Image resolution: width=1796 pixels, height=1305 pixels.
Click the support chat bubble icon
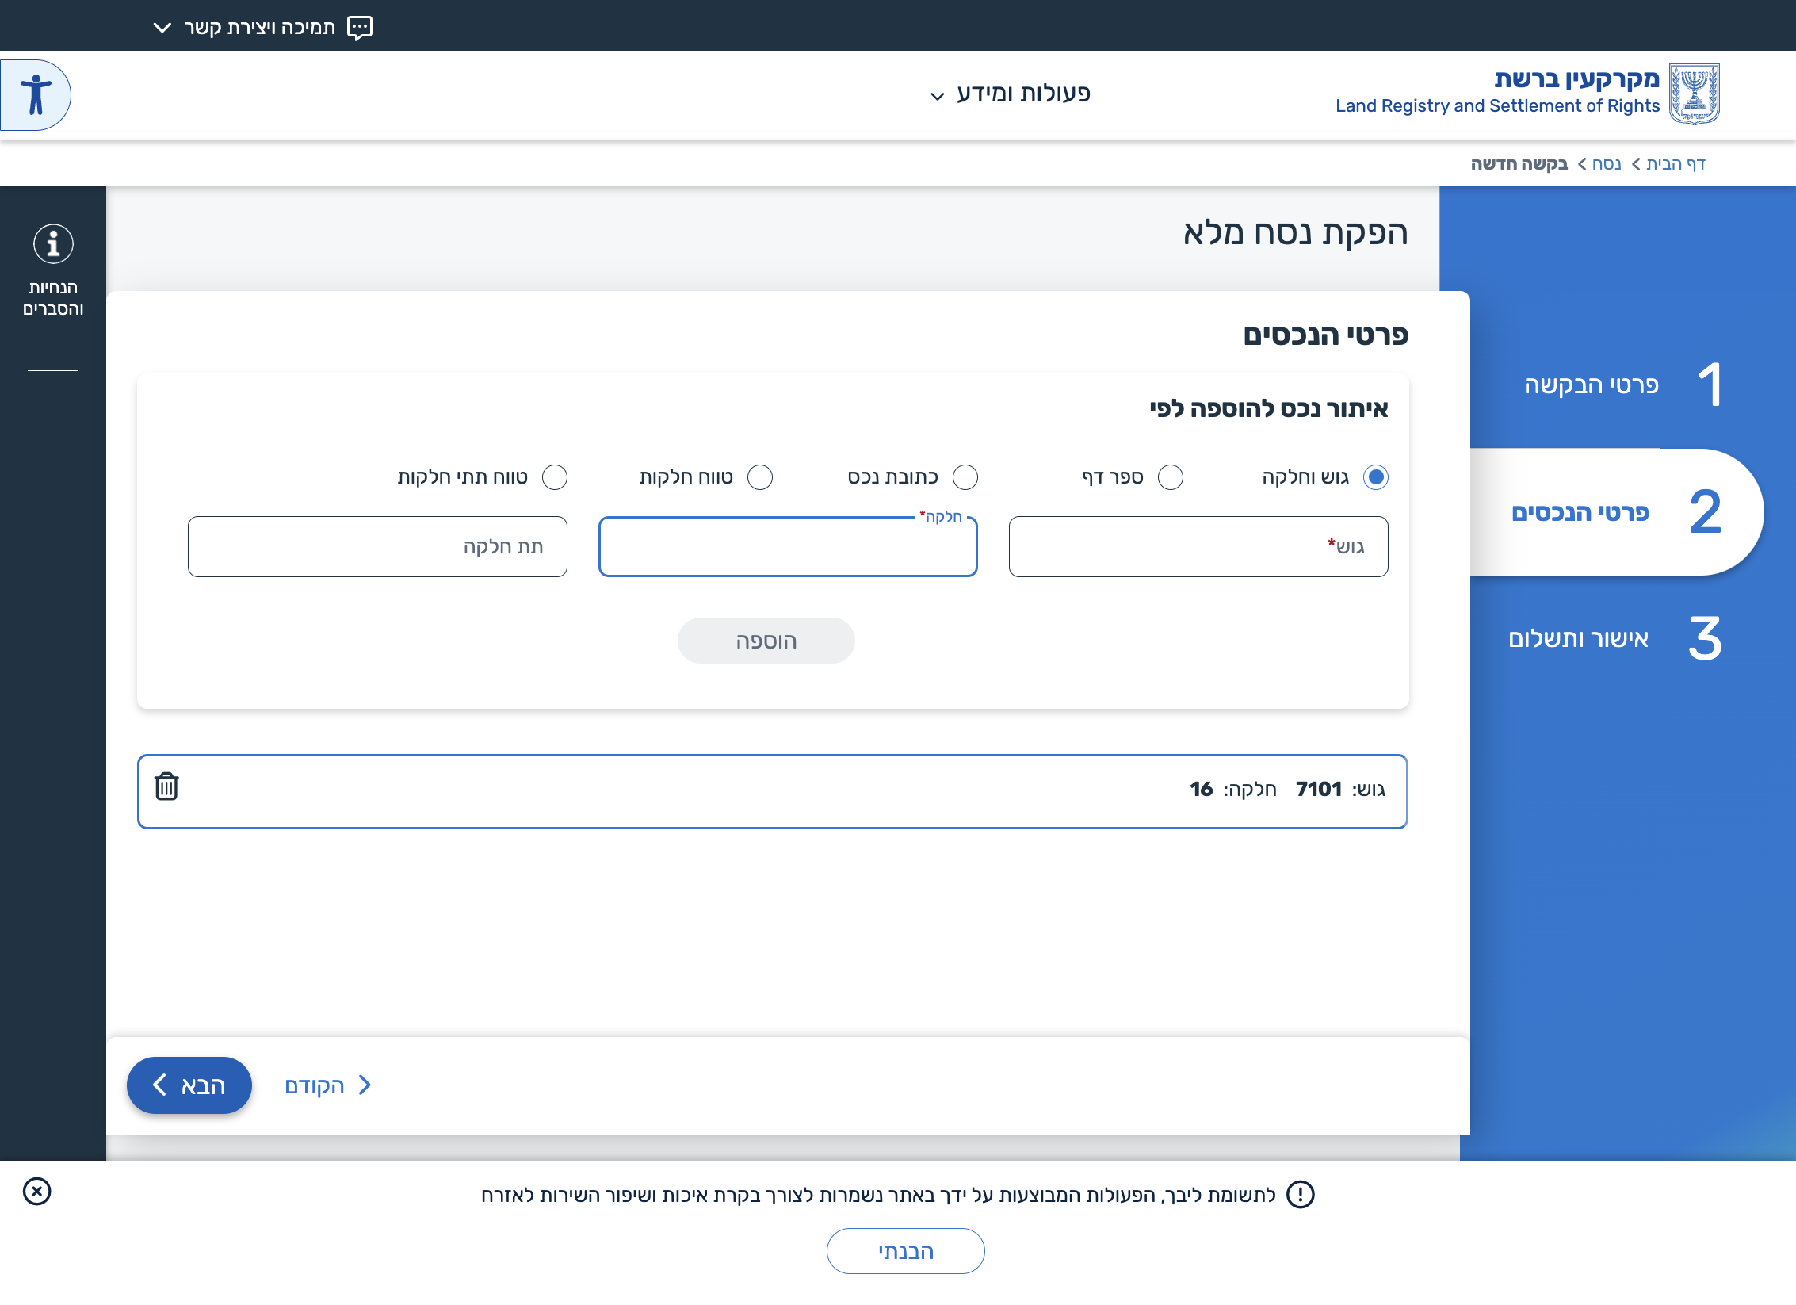pos(360,27)
